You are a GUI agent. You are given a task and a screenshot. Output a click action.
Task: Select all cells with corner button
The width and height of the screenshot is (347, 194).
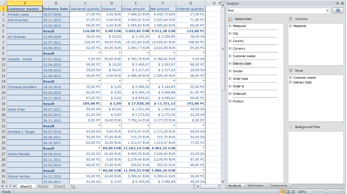(3, 3)
